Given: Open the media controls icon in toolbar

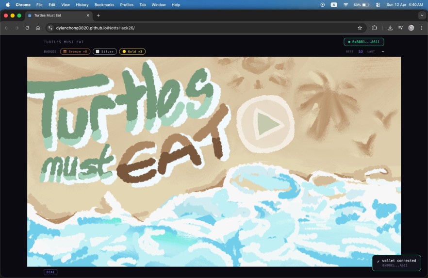Looking at the screenshot, I should [x=400, y=28].
